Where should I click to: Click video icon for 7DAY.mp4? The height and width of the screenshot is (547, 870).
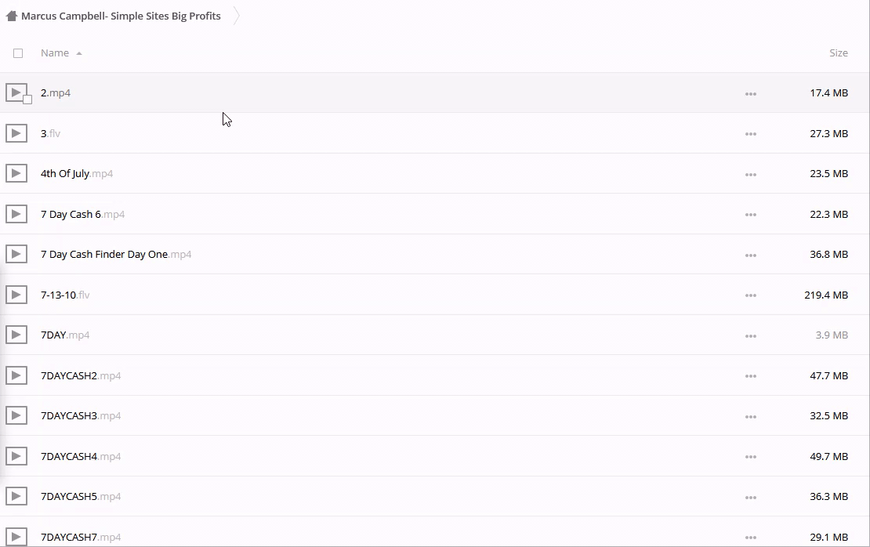pos(16,335)
